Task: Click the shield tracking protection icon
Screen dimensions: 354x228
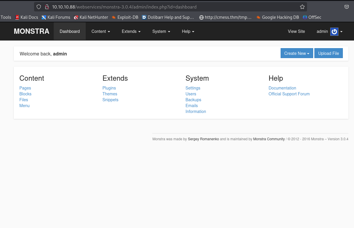Action: [39, 7]
